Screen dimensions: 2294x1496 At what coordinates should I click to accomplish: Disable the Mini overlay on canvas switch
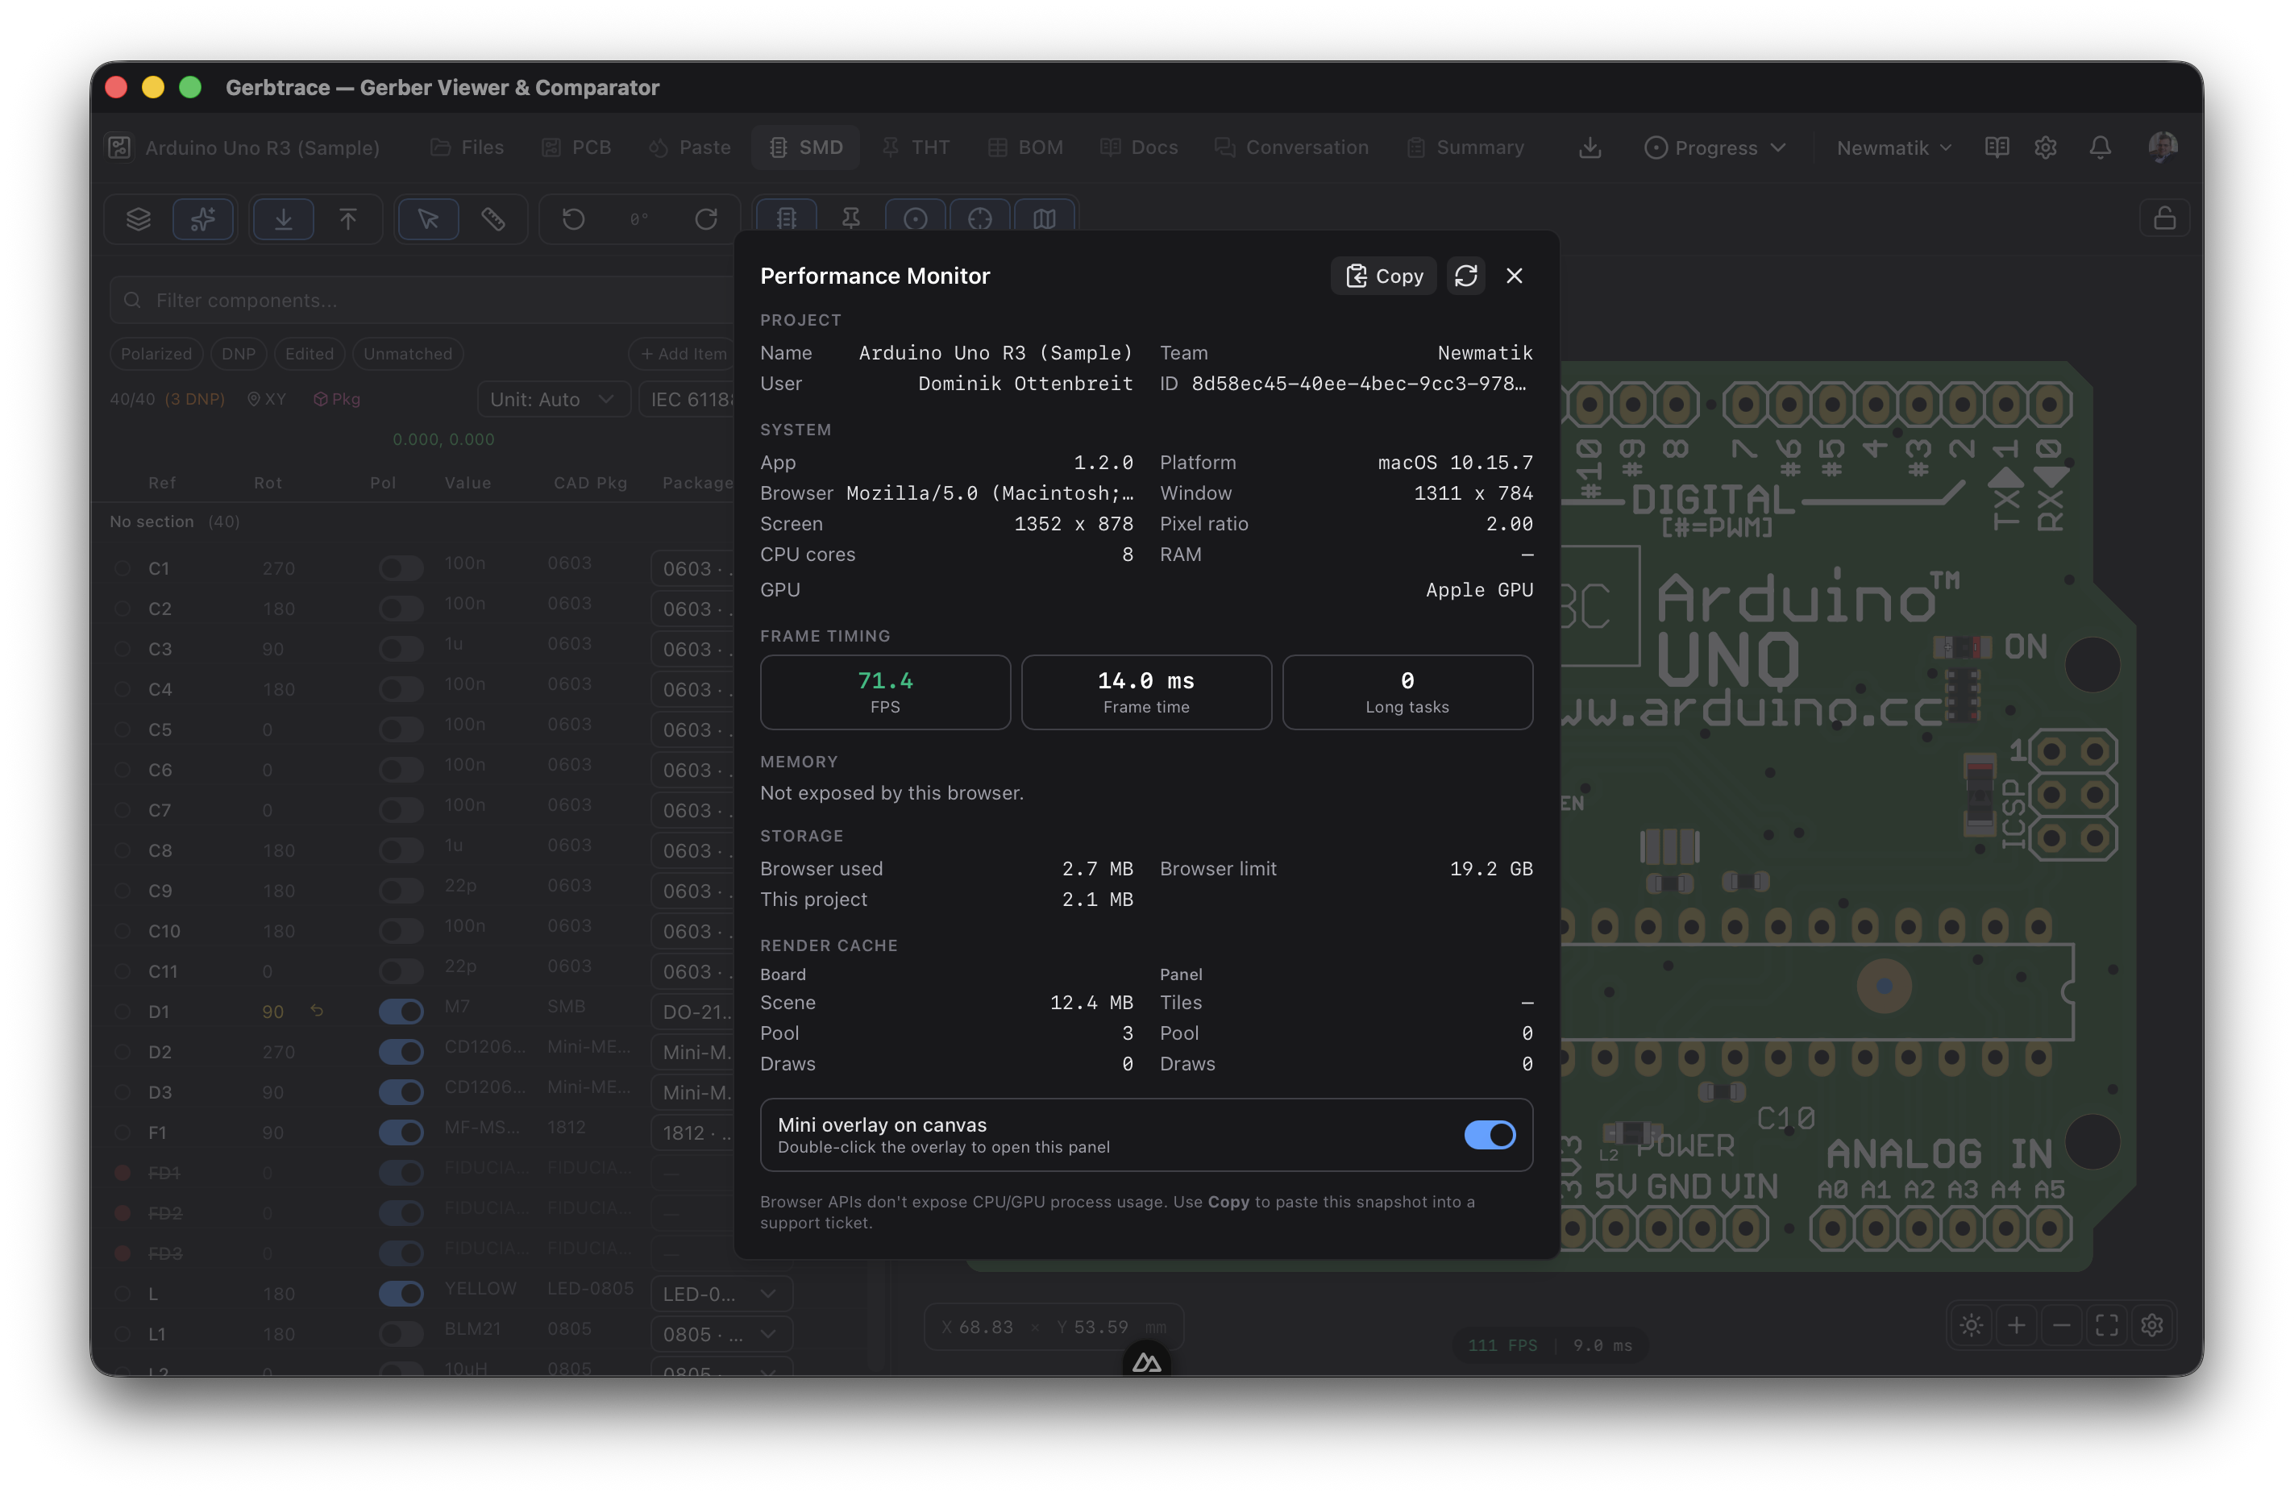click(1490, 1135)
